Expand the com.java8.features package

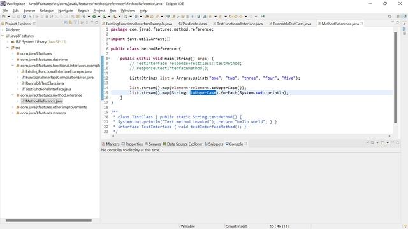[13, 53]
